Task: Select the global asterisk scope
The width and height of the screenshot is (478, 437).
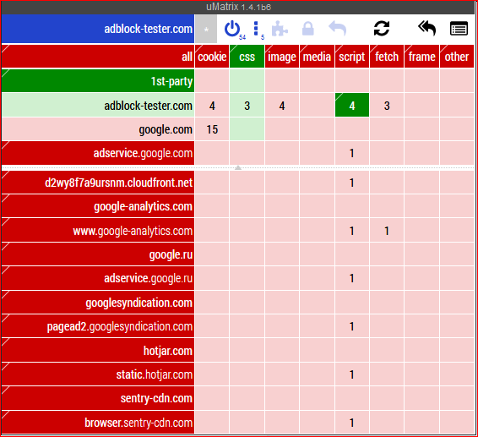Action: (206, 29)
